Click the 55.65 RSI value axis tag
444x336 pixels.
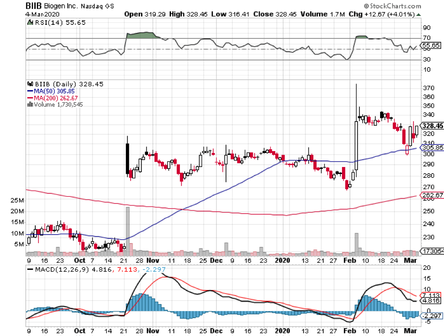[x=431, y=46]
